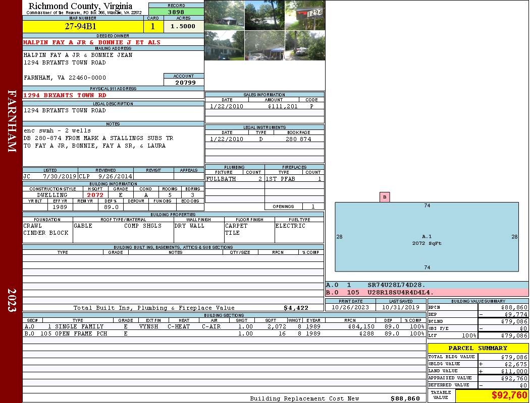
Task: Click the red deeded owner name HALPIN FAY
Action: (92, 42)
